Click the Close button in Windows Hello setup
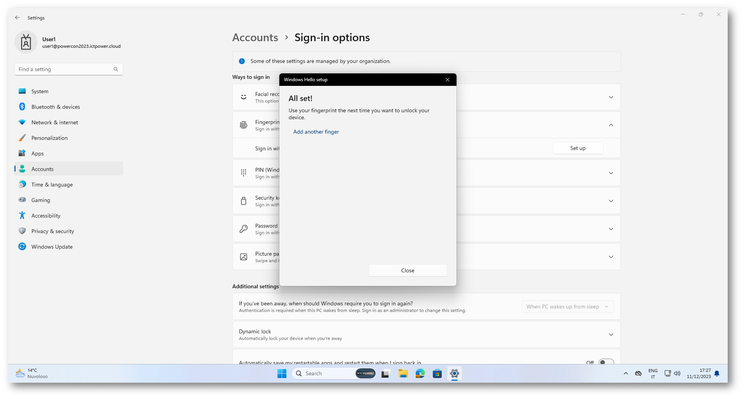Viewport: 744px width, 399px height. 408,270
